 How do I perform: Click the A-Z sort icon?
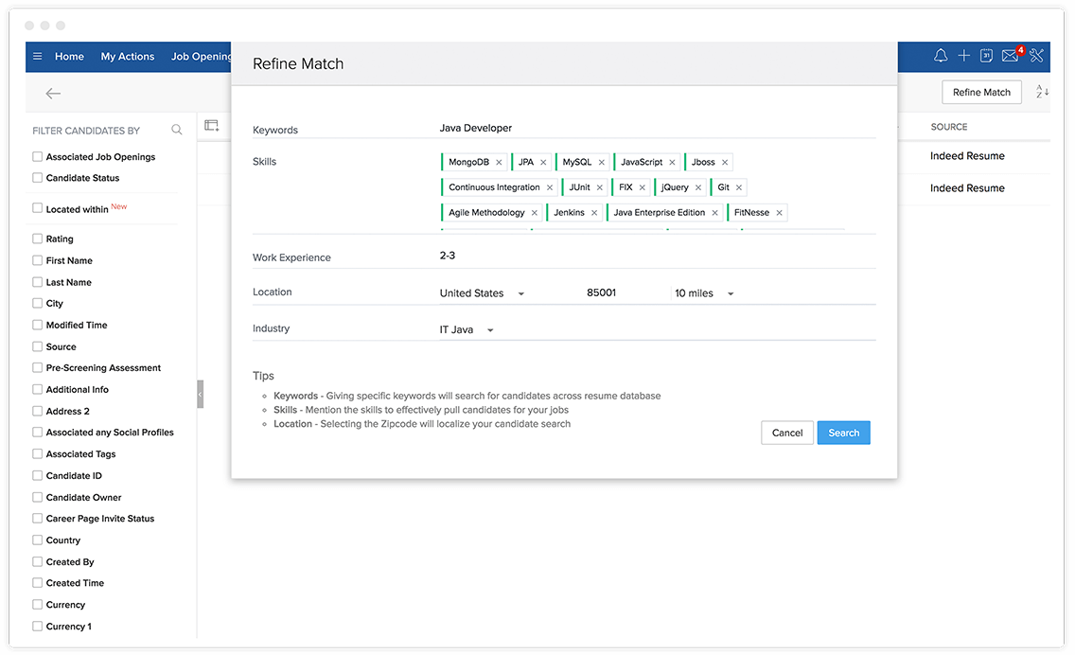[x=1042, y=92]
